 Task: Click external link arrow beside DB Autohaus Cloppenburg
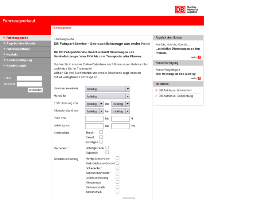156,96
